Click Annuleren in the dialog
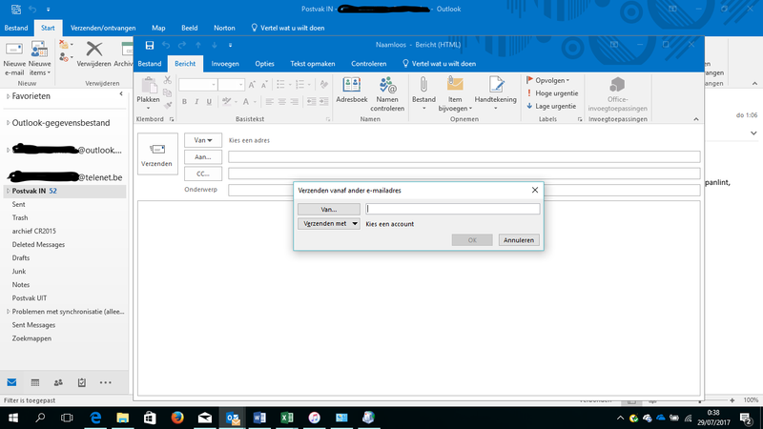Viewport: 763px width, 429px height. pyautogui.click(x=519, y=240)
